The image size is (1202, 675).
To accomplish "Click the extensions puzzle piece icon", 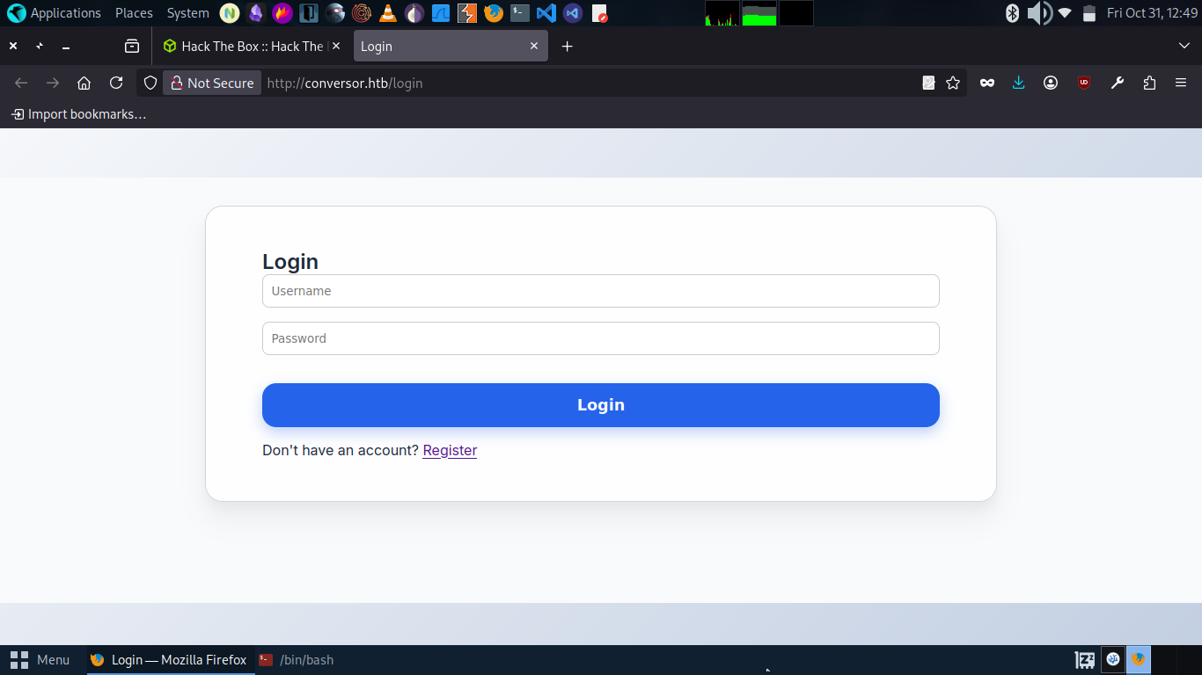I will pos(1149,83).
